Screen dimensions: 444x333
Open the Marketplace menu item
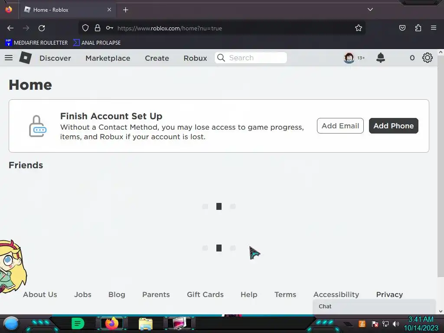pos(108,58)
